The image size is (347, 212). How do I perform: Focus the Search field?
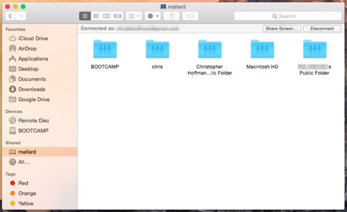click(288, 16)
